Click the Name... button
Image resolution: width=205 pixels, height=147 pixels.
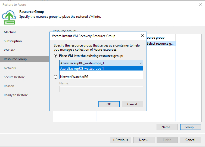(x=167, y=127)
